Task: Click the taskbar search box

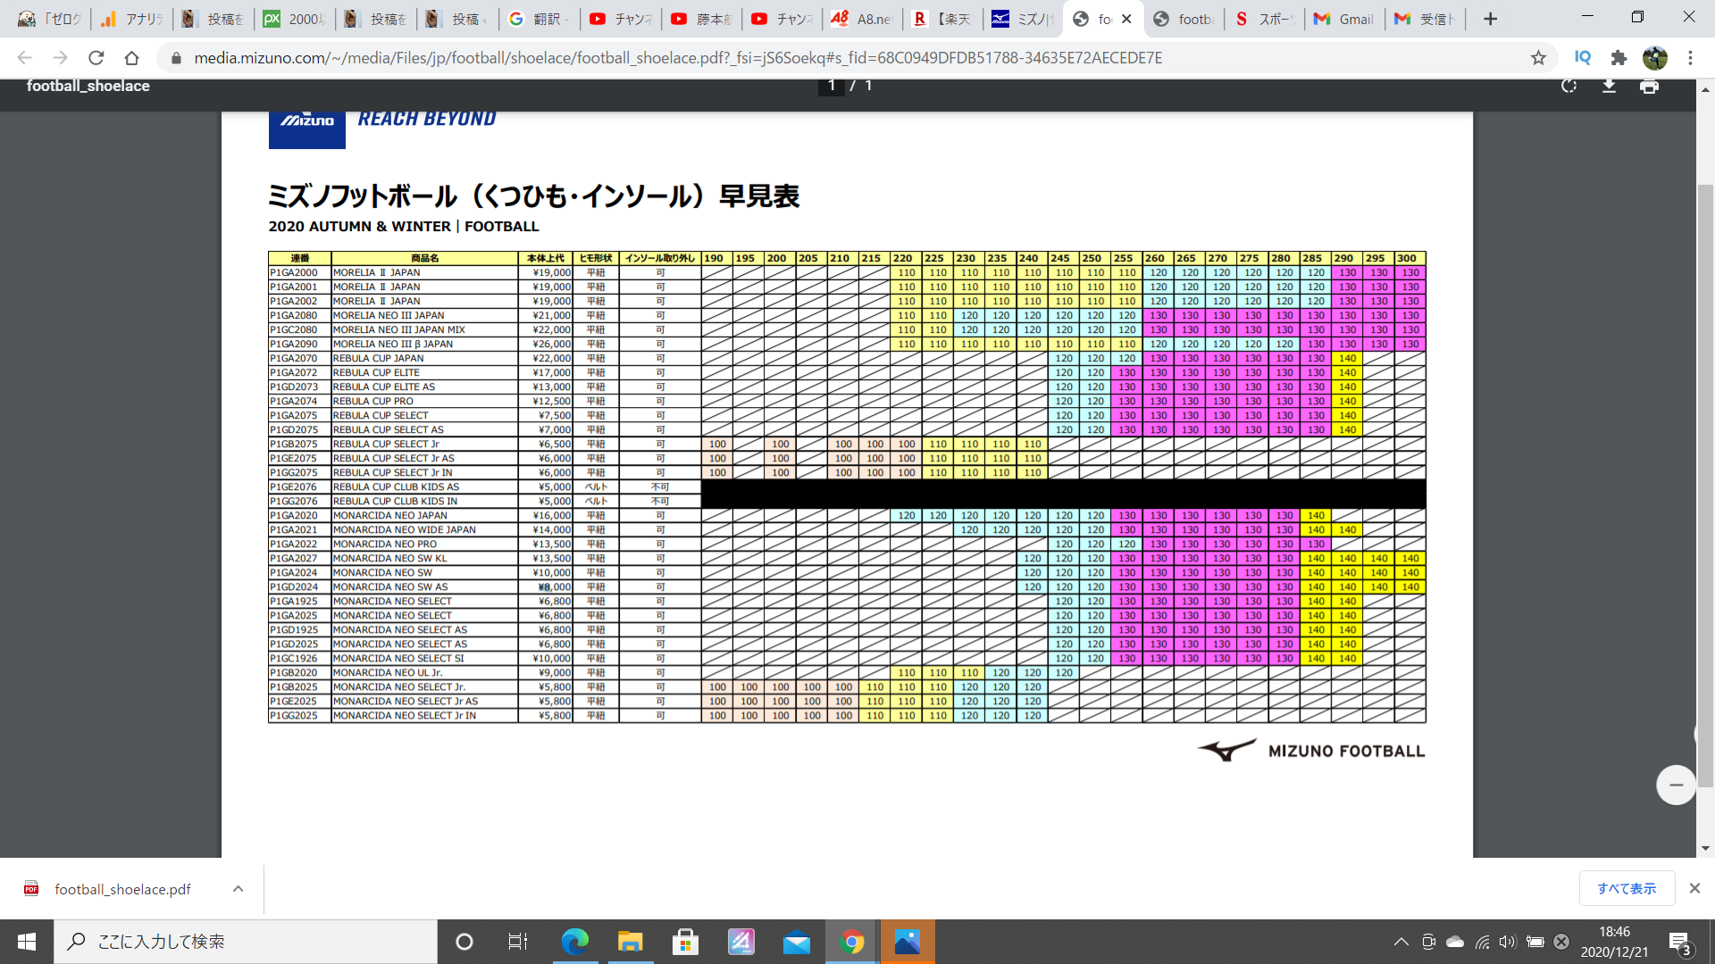Action: click(246, 942)
